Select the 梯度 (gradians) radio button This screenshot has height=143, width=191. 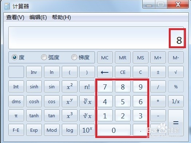coord(74,57)
